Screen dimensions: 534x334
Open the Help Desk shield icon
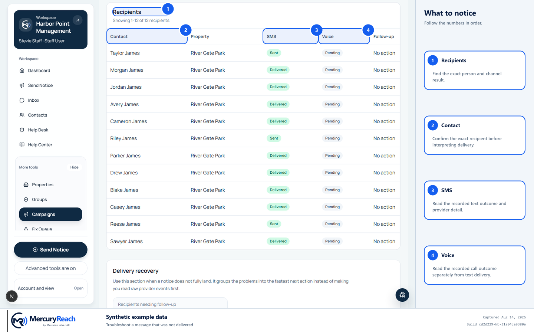point(22,130)
